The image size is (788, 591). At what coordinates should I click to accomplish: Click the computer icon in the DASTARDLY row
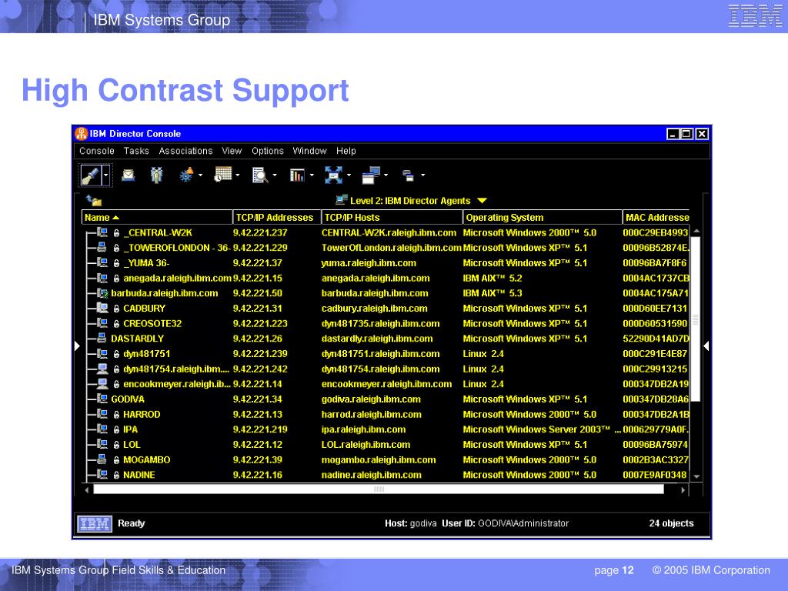point(102,339)
